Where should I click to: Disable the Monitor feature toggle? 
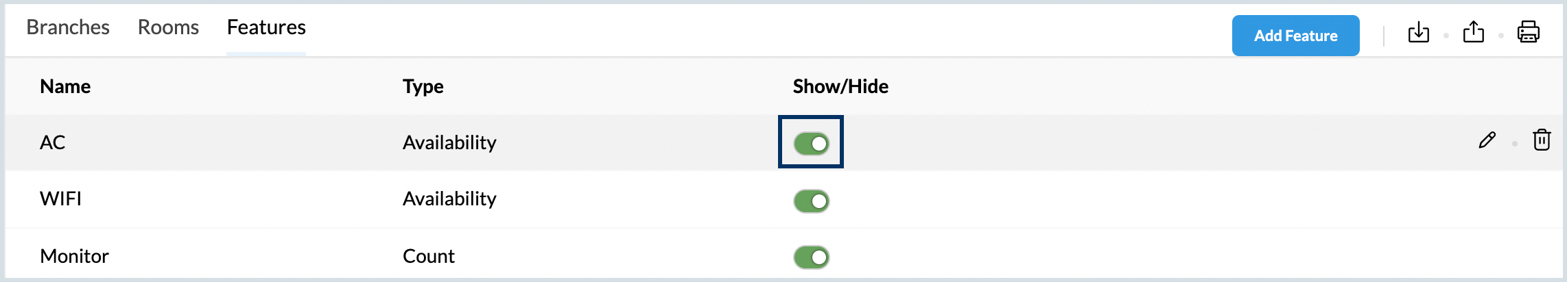(812, 257)
